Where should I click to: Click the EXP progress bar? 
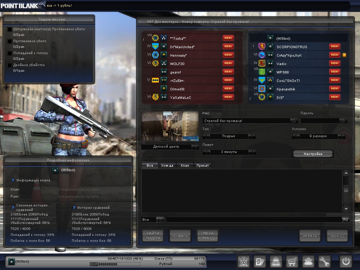pos(115,264)
